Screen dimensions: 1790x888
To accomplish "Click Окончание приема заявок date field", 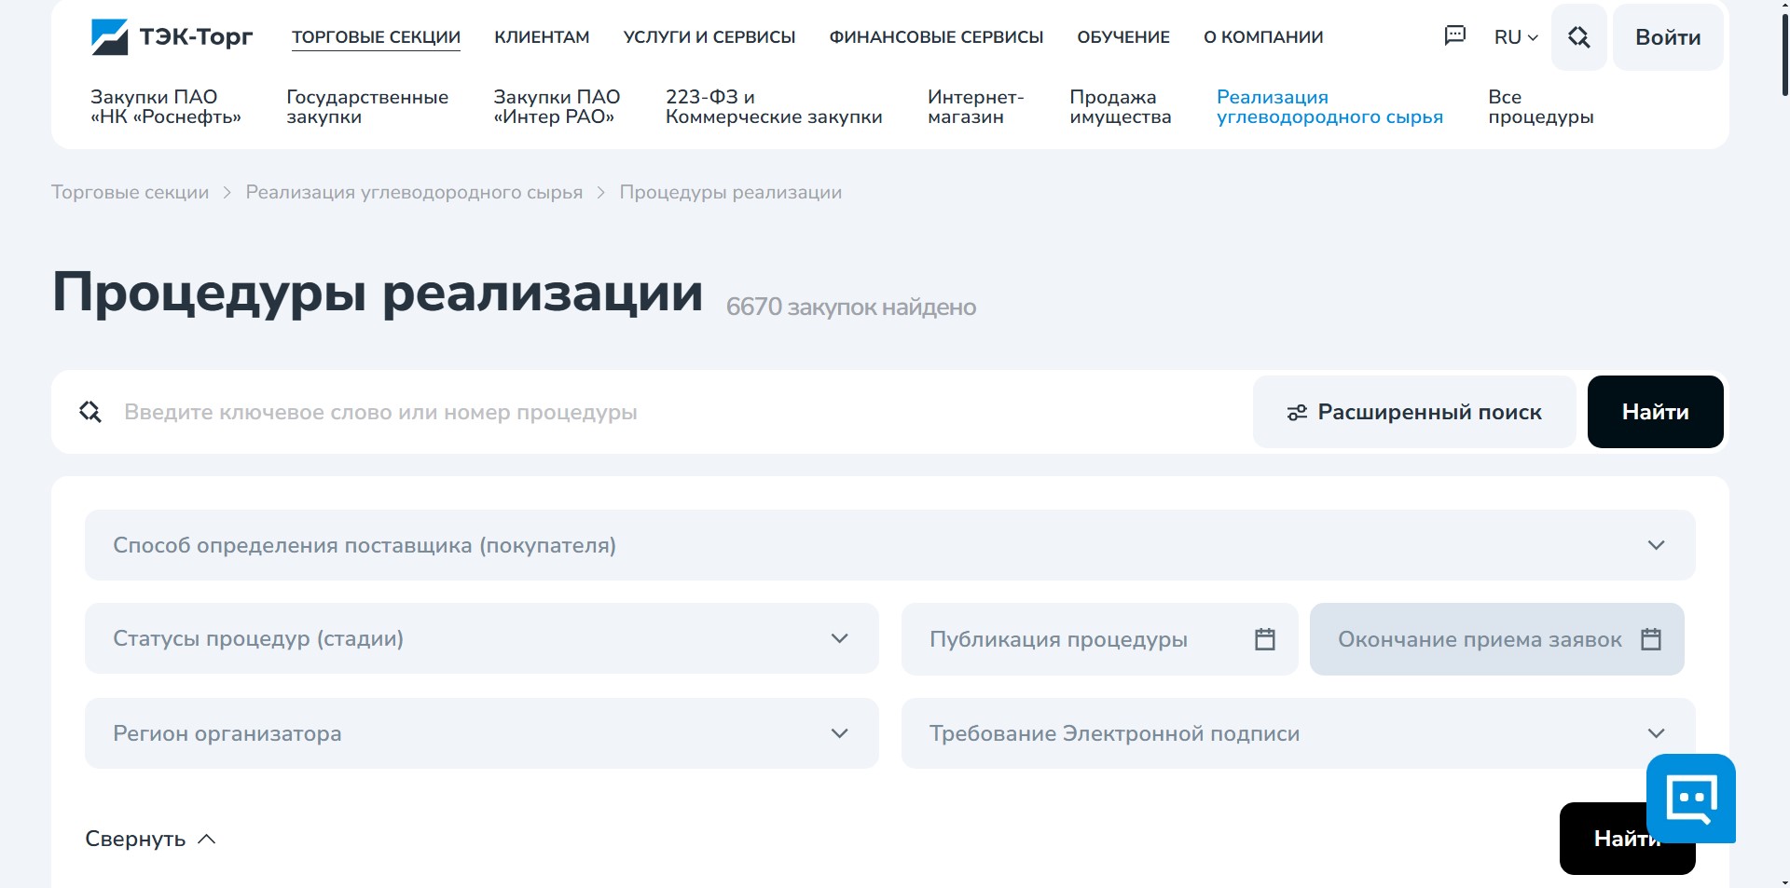I will click(1496, 639).
